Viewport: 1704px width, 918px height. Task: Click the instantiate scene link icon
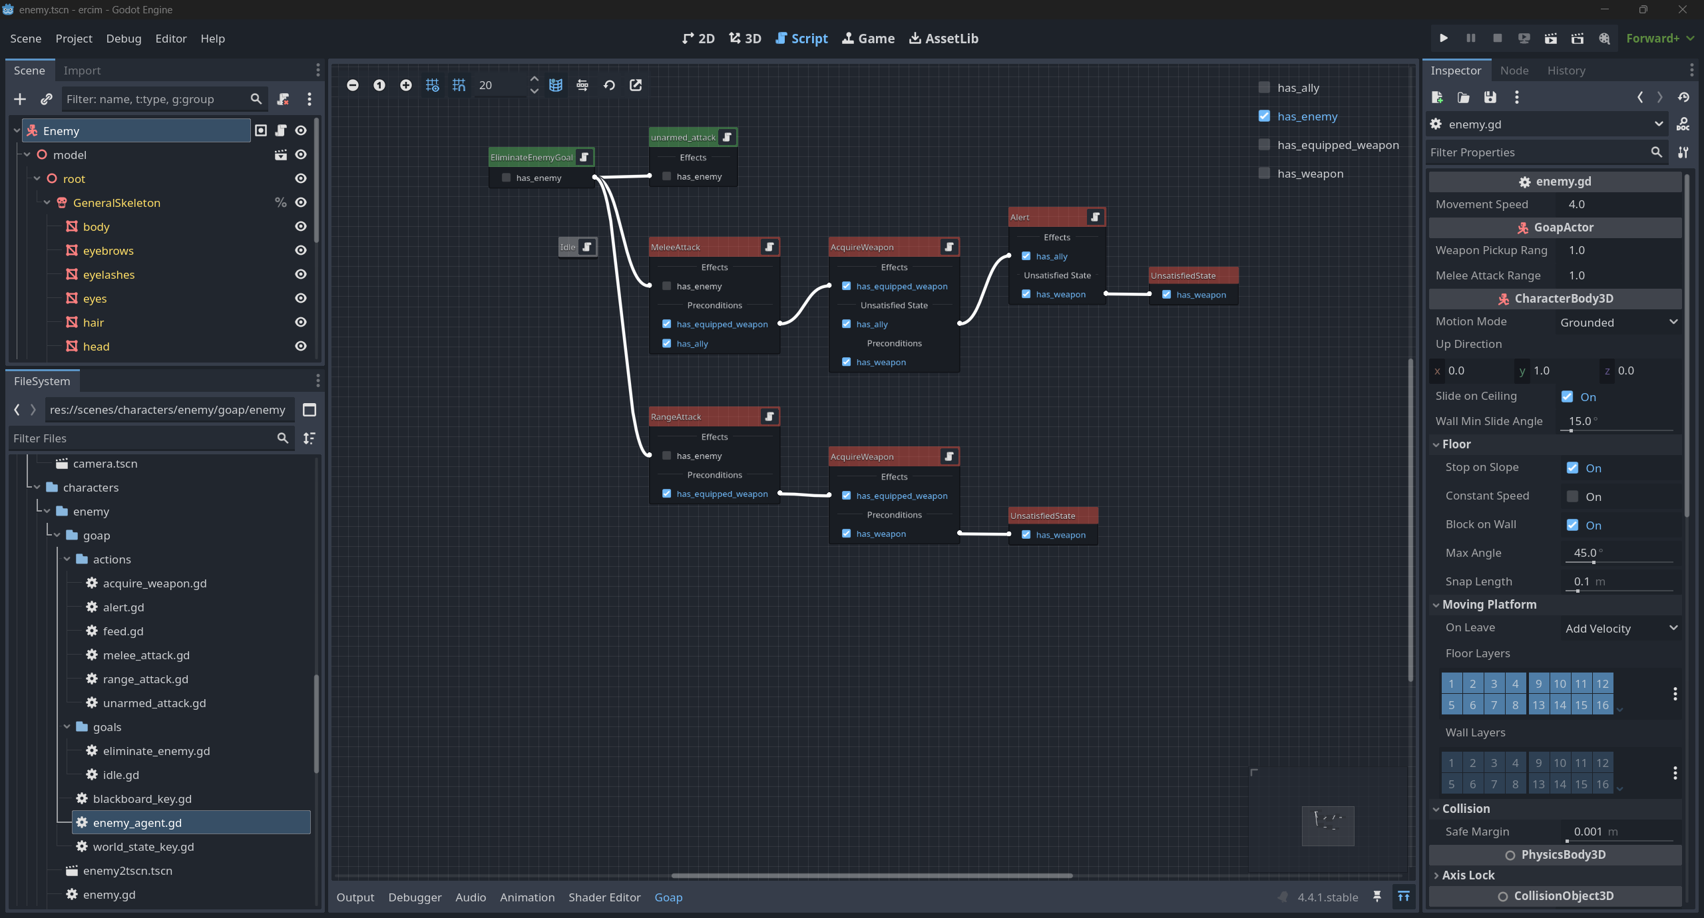tap(46, 99)
